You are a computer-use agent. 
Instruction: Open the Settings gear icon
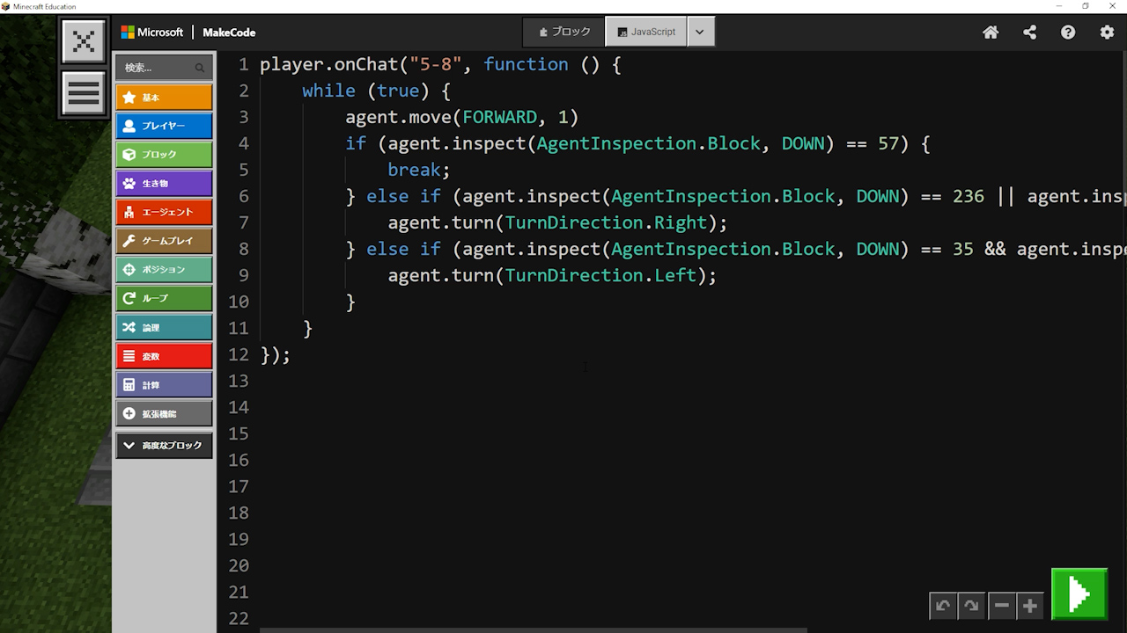pyautogui.click(x=1107, y=33)
